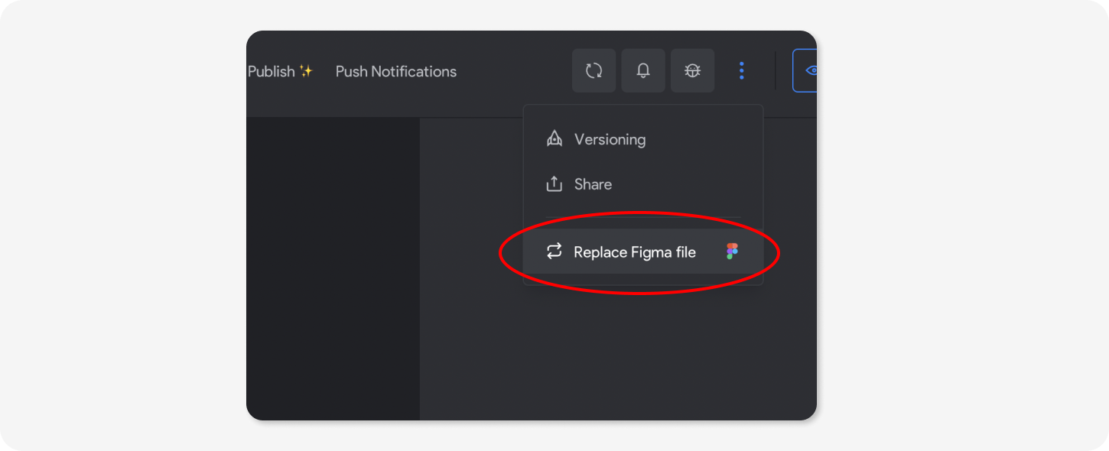
Task: Click the top toolbar's empty area
Action: click(512, 71)
